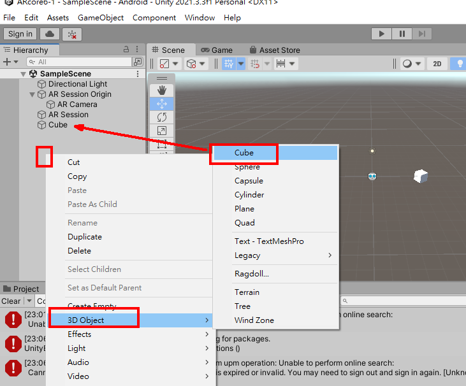Screen dimensions: 466x386
Task: Select the Scale tool
Action: pyautogui.click(x=162, y=131)
